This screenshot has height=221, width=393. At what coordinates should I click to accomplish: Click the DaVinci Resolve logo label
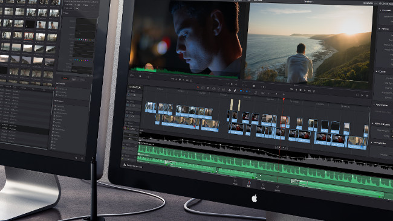(133, 165)
